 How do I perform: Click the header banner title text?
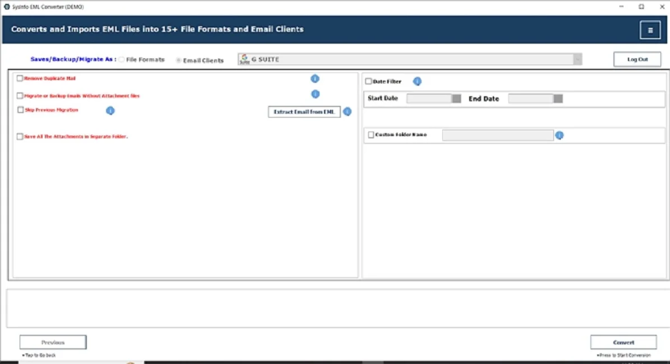pyautogui.click(x=157, y=29)
